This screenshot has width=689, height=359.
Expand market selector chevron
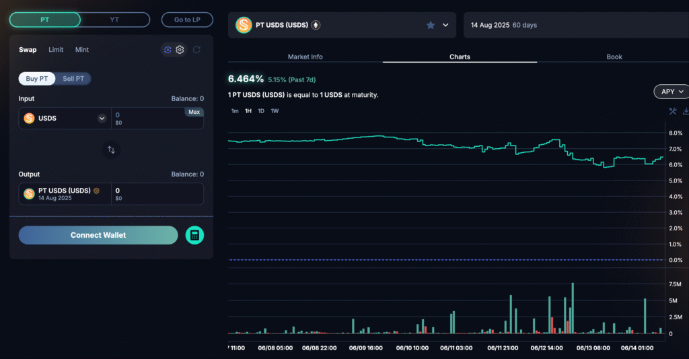point(445,25)
